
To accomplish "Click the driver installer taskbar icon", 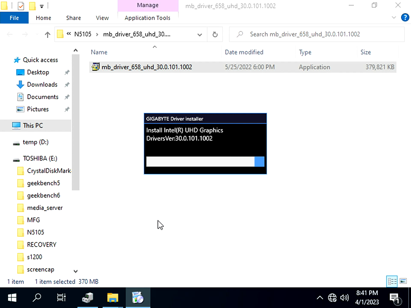I will [138, 298].
